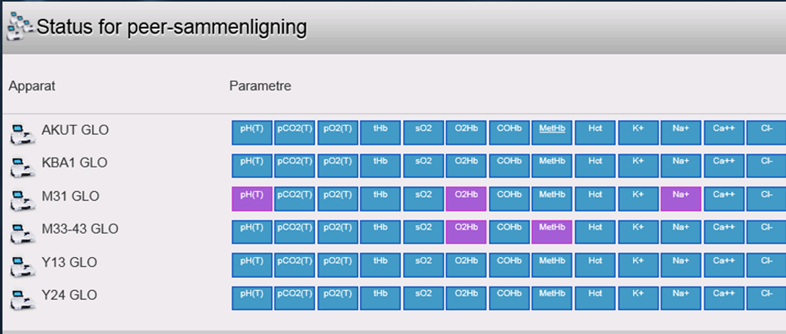Select the M33-43 GLO device name
This screenshot has width=786, height=334.
pyautogui.click(x=80, y=229)
